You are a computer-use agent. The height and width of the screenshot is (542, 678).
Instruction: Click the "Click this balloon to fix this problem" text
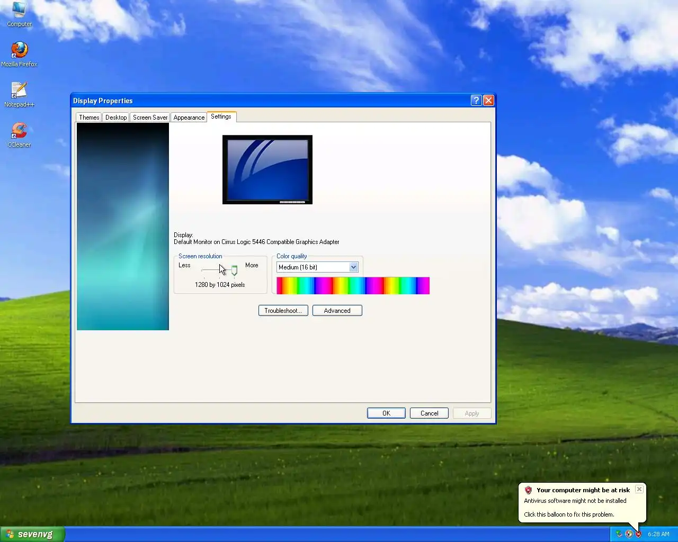point(569,514)
